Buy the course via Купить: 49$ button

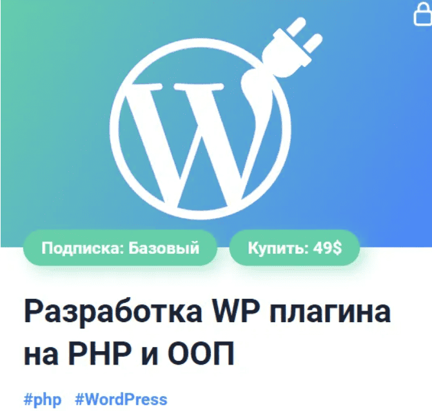(295, 248)
